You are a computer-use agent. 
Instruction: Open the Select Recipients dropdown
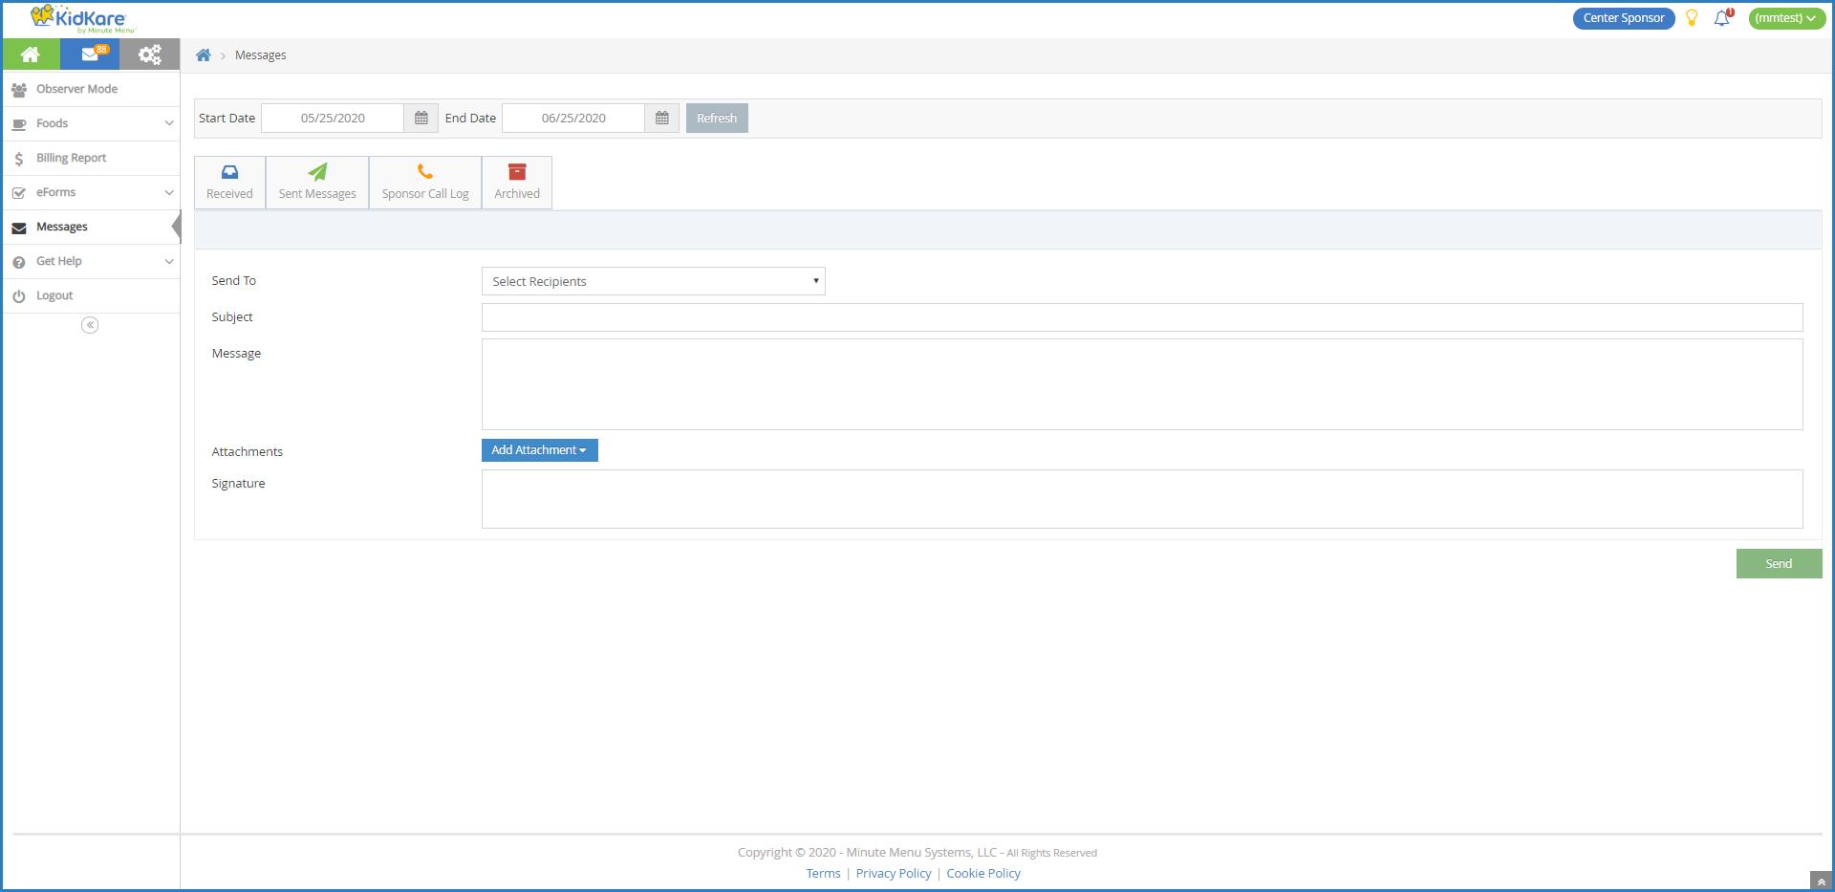[x=654, y=281]
